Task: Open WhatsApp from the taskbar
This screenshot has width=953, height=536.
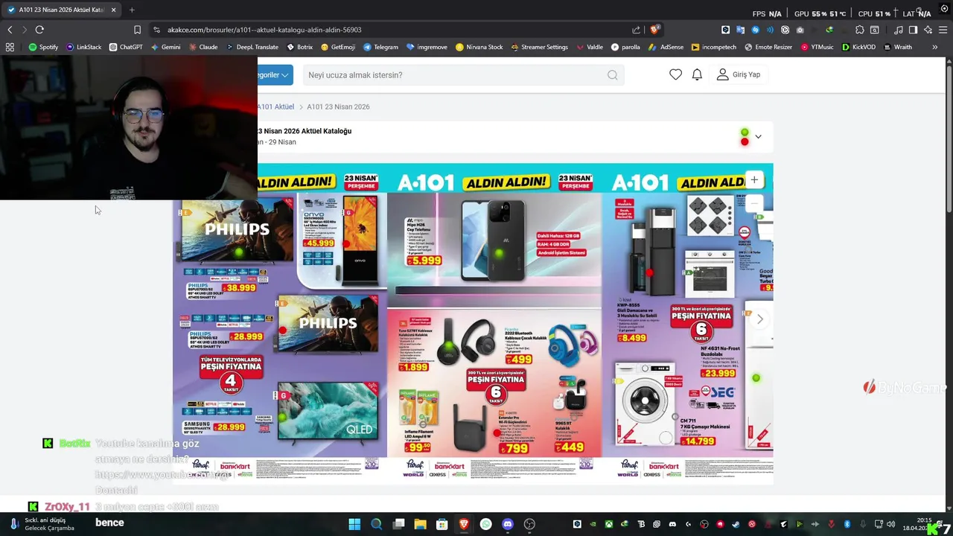Action: (x=485, y=524)
